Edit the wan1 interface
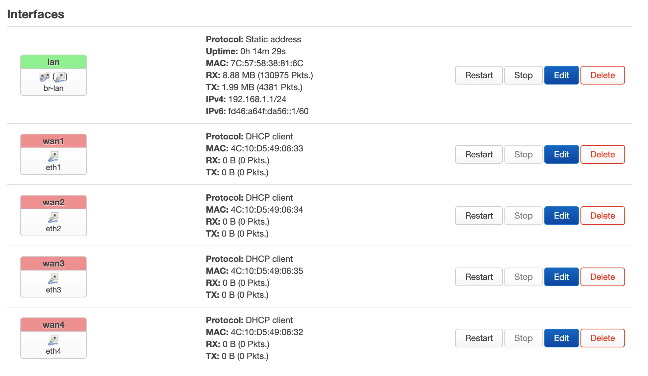This screenshot has height=376, width=648. (561, 154)
